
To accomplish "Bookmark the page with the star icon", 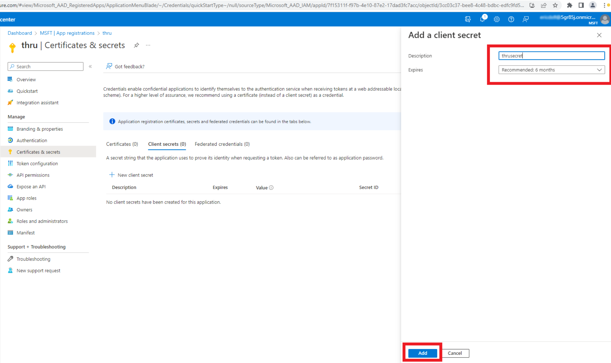I will (555, 5).
